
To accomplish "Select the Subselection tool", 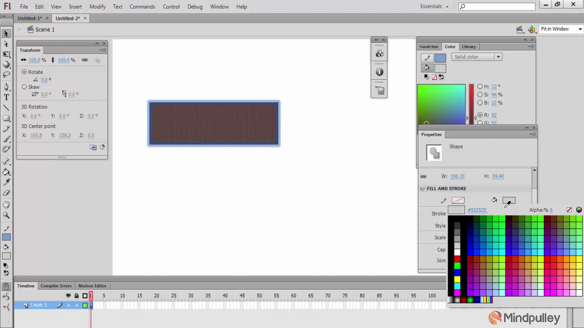I will pos(6,44).
